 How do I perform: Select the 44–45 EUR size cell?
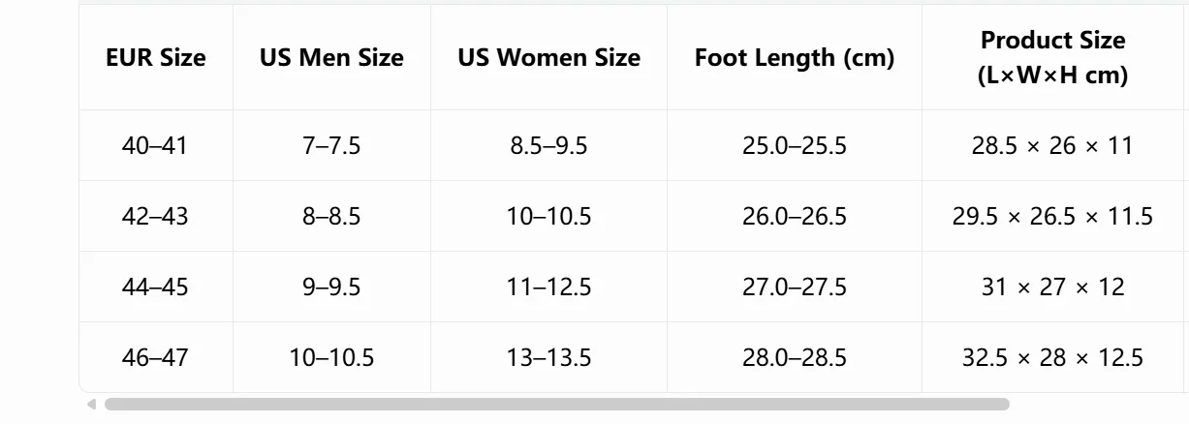pos(156,288)
